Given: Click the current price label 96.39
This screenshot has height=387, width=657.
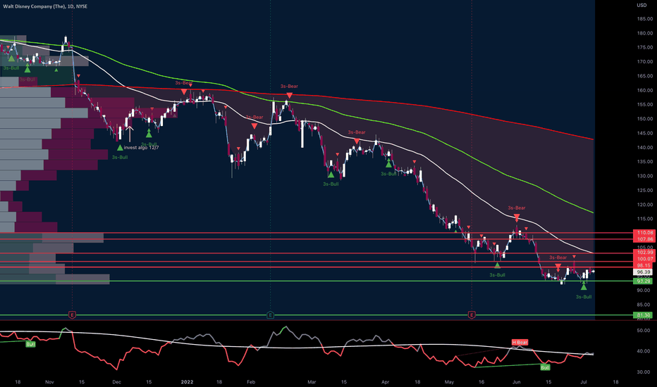Looking at the screenshot, I should [x=644, y=272].
